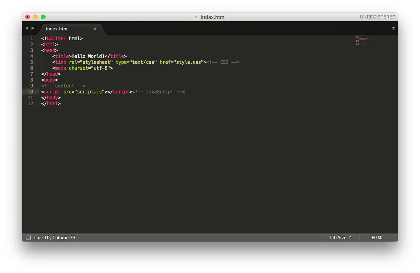Click the closing </head> tag
Image resolution: width=420 pixels, height=273 pixels.
point(51,74)
